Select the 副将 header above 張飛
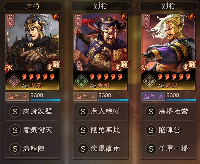The height and width of the screenshot is (164, 200). tap(101, 6)
